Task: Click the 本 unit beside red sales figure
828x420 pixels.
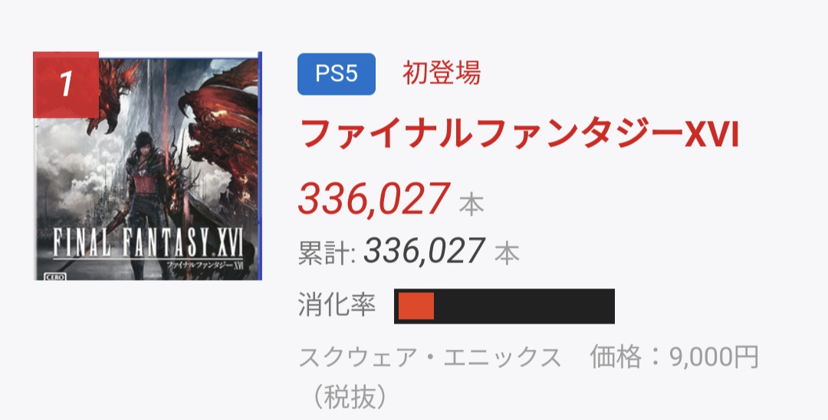Action: [x=471, y=204]
